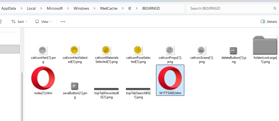Navigate to Local in breadcrumb

[31, 8]
